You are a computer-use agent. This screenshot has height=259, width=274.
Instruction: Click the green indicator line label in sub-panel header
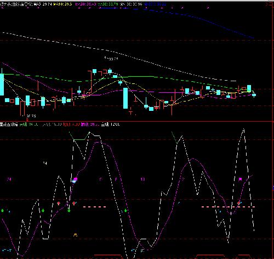29,125
